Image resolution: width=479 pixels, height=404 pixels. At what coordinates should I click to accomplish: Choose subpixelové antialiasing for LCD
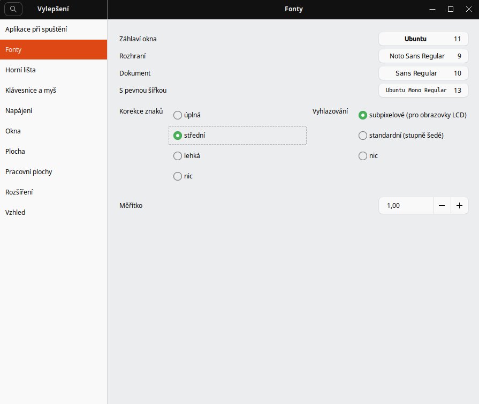click(x=413, y=115)
